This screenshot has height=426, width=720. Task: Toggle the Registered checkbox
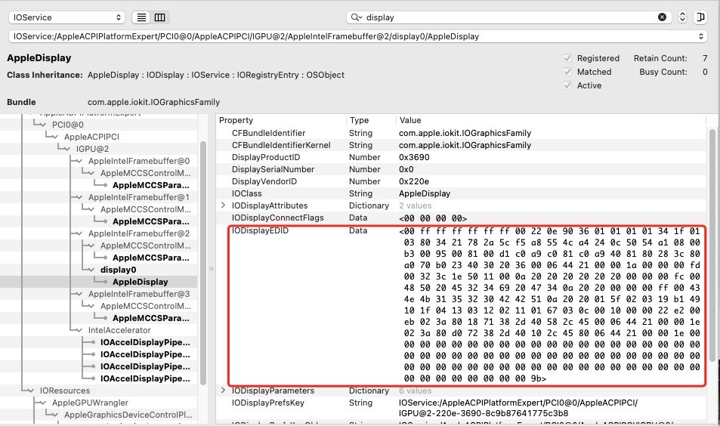tap(567, 58)
